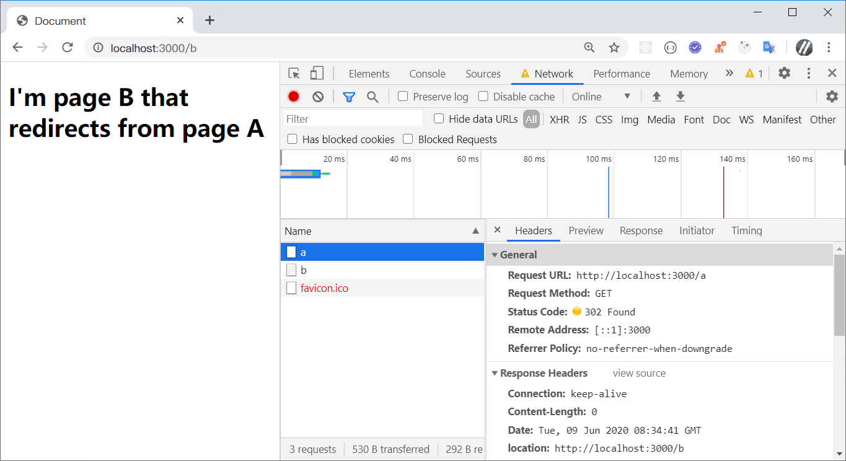The height and width of the screenshot is (461, 846).
Task: Open network settings gear beside the export arrow
Action: [832, 97]
